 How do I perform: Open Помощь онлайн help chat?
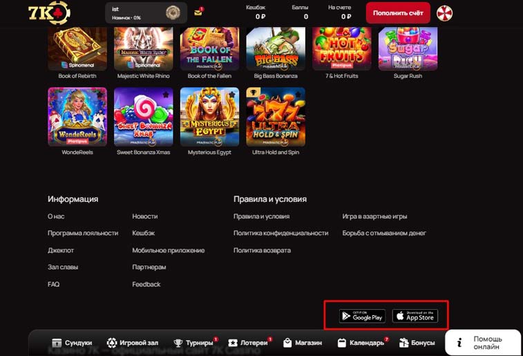(x=482, y=343)
